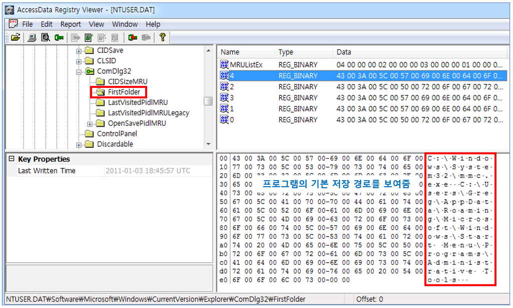Click the grayed report edit toolbar icon
This screenshot has height=308, width=513.
tap(102, 37)
